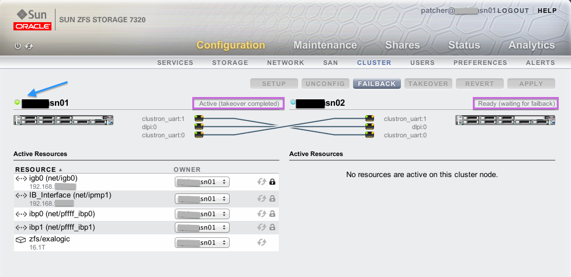Click the swap-owner arrows icon in the ibp0 row

coord(261,214)
